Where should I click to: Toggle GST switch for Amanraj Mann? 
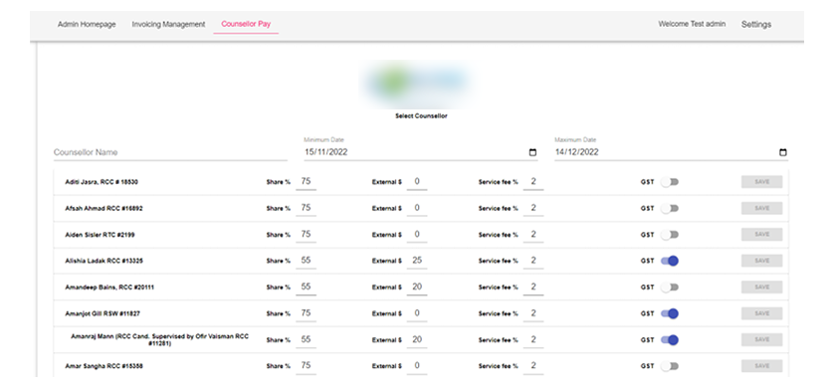pyautogui.click(x=670, y=340)
